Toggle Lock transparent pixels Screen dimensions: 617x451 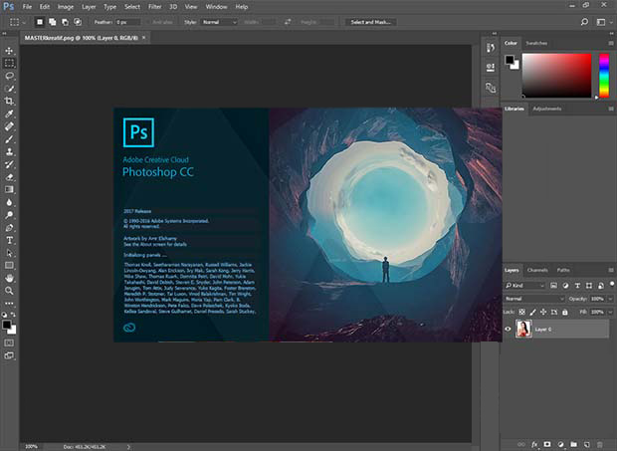point(521,312)
